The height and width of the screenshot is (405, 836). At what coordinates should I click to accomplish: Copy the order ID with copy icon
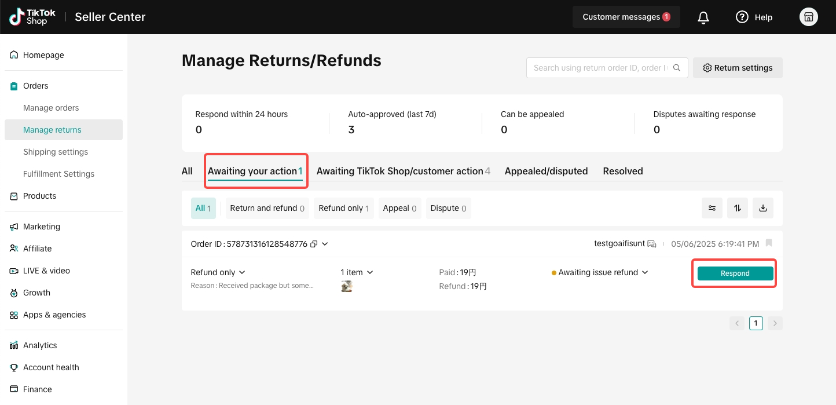pyautogui.click(x=314, y=244)
